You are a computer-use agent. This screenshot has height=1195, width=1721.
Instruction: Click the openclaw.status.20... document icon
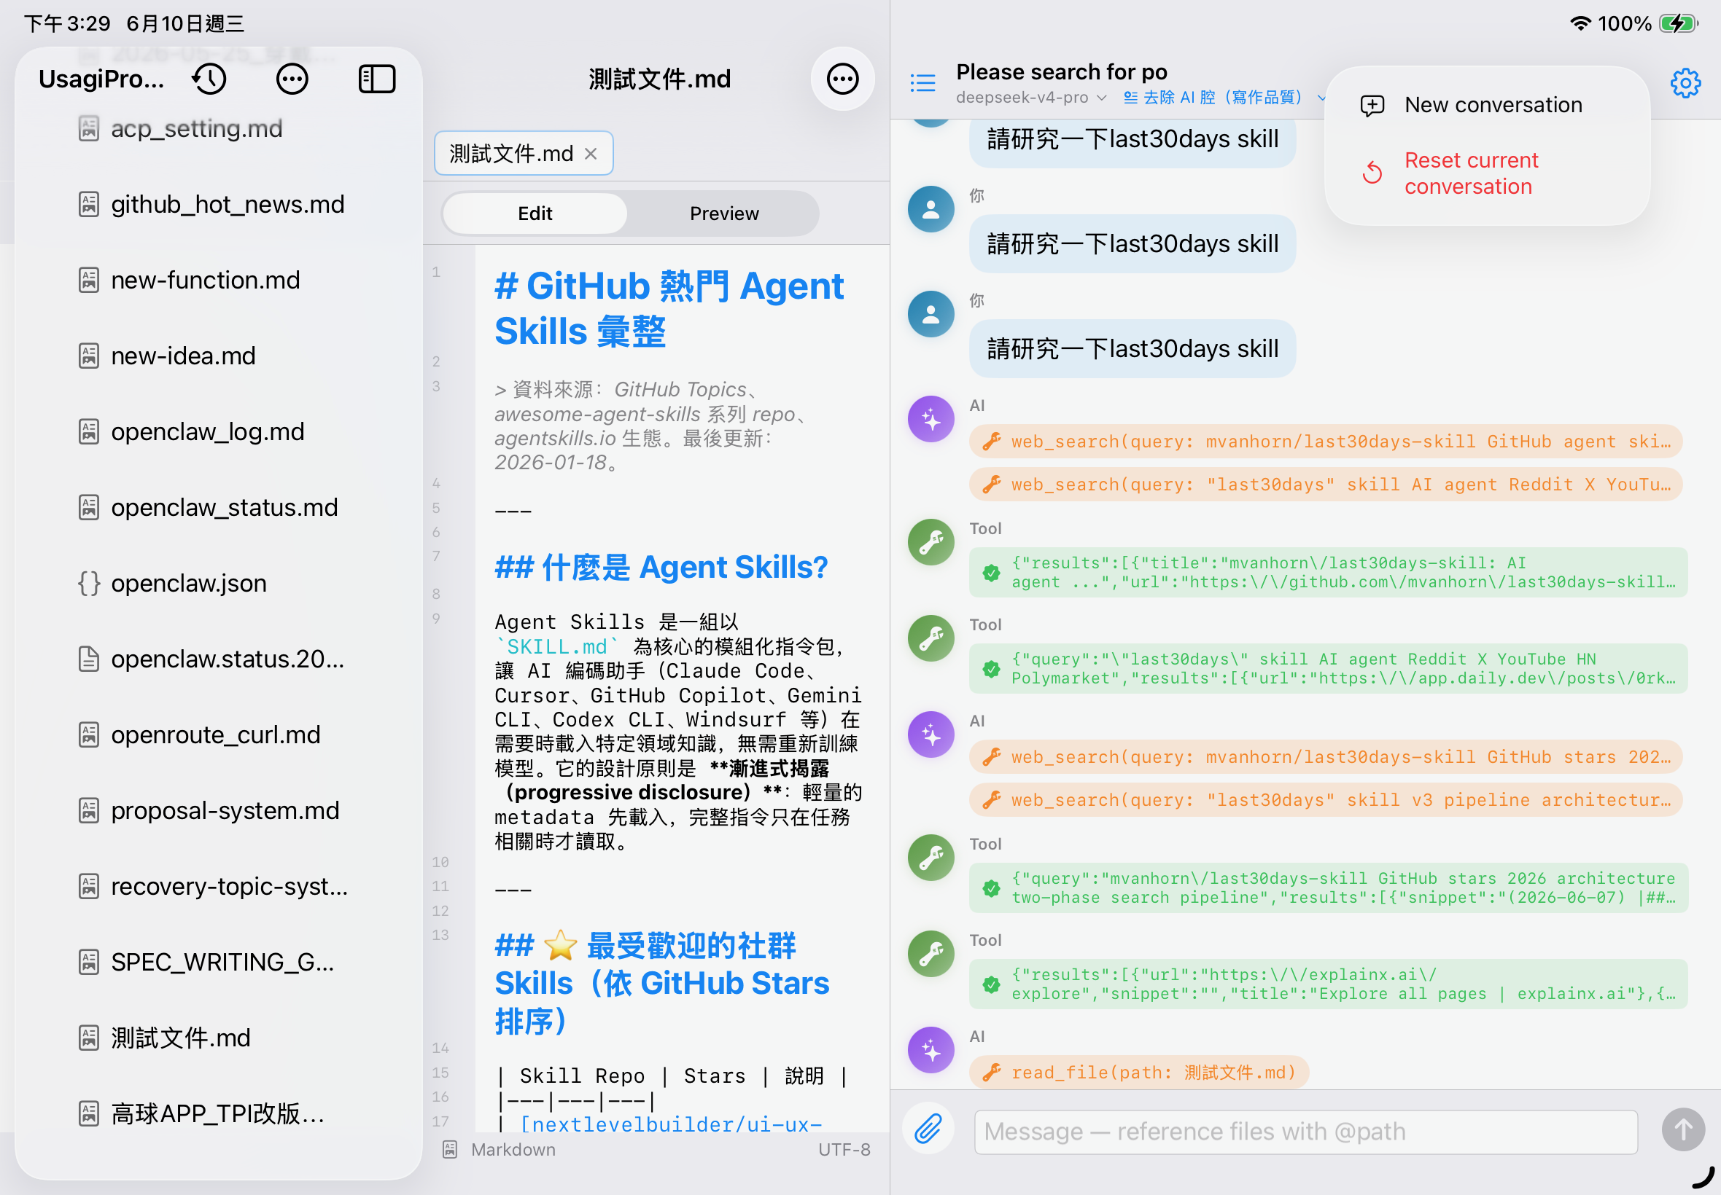(x=88, y=659)
